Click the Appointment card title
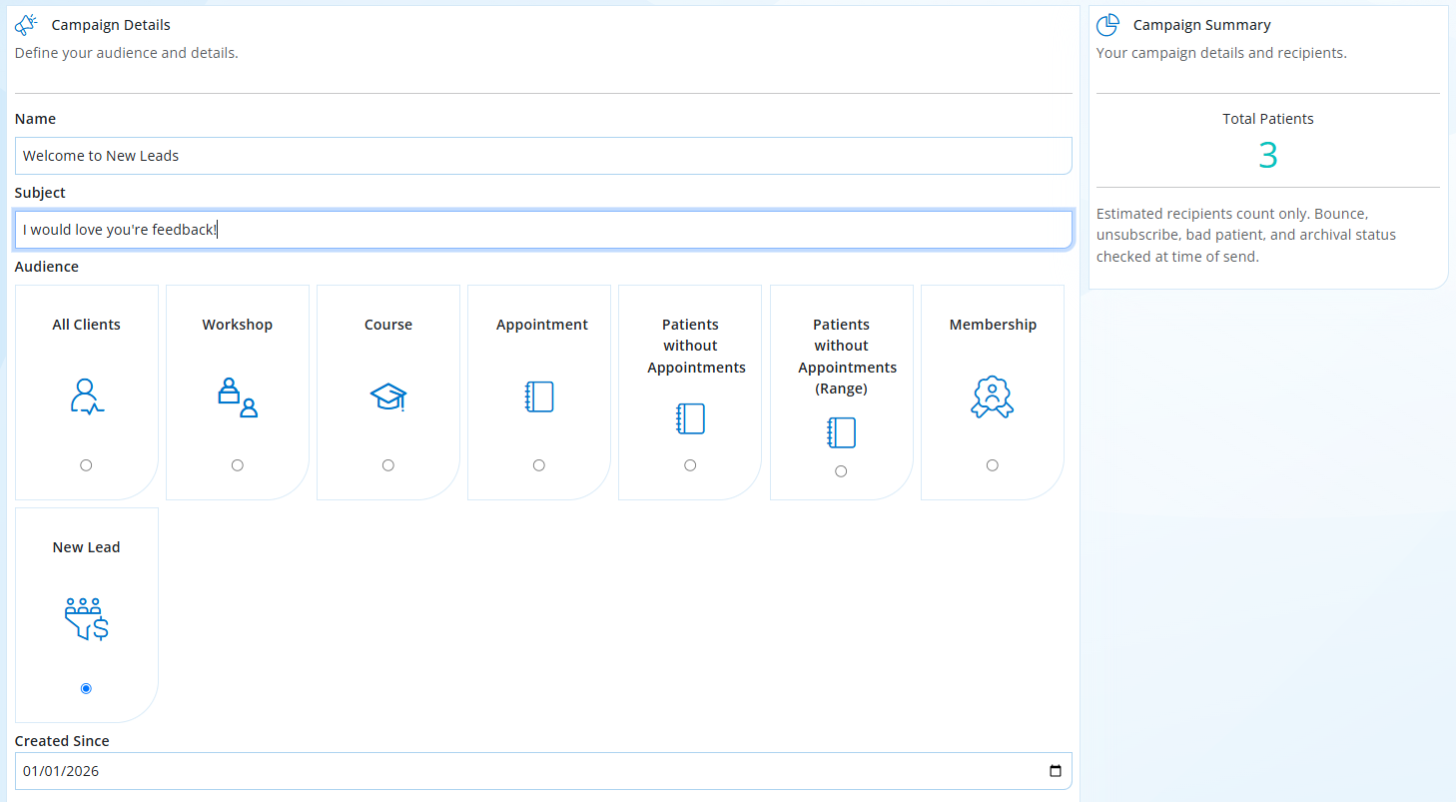This screenshot has height=802, width=1456. [x=542, y=325]
